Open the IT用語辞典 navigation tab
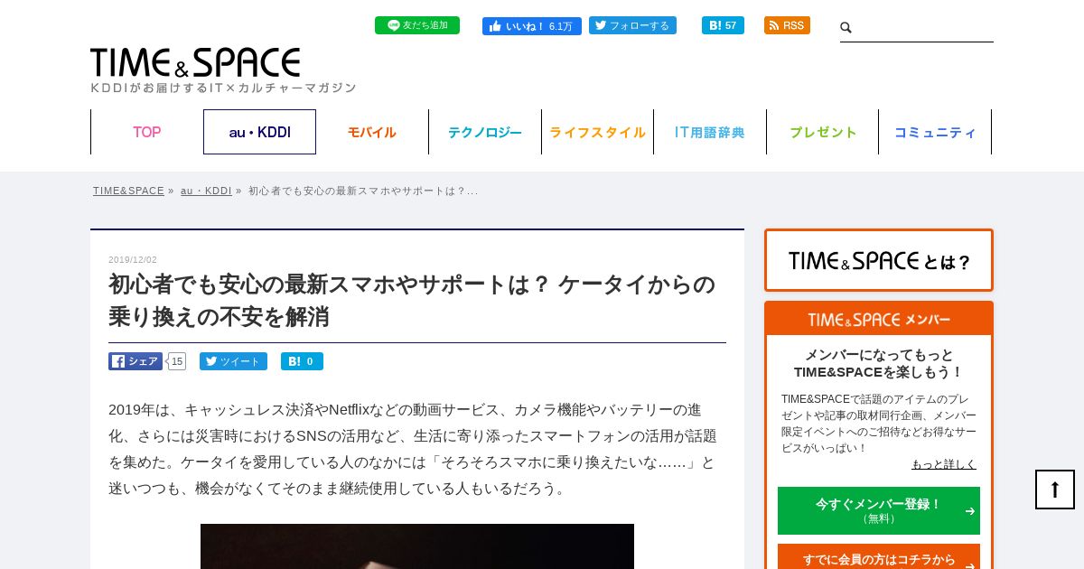The width and height of the screenshot is (1084, 569). point(710,132)
